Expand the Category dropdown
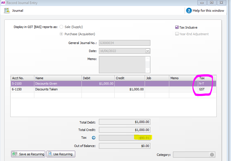 click(212, 155)
